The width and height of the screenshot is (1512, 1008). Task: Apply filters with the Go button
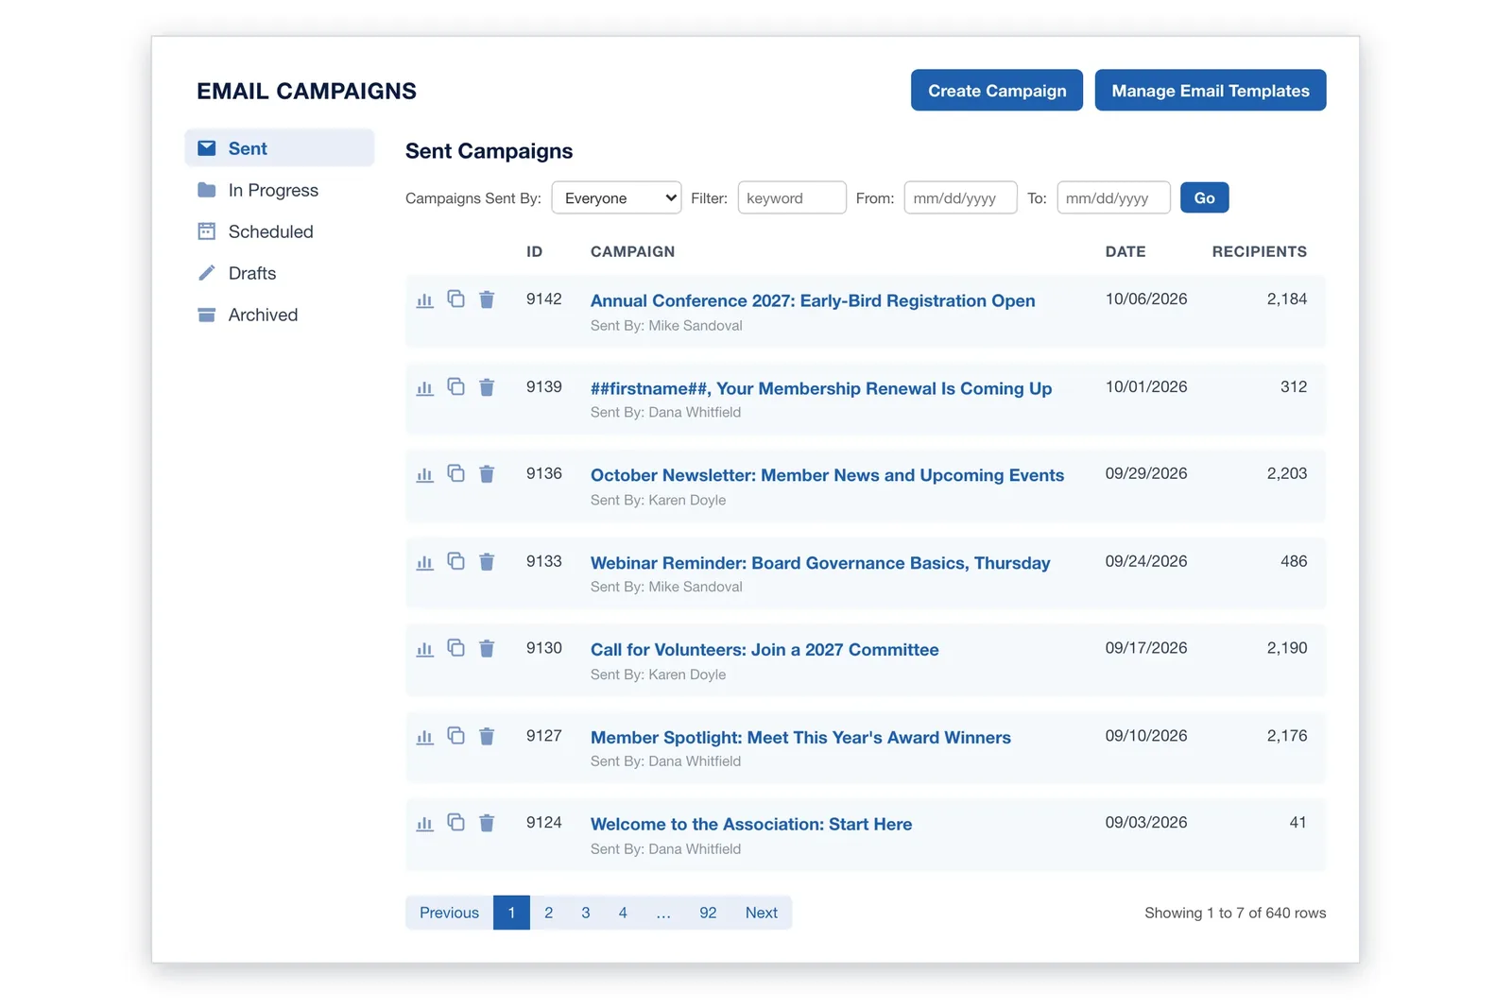[1205, 197]
